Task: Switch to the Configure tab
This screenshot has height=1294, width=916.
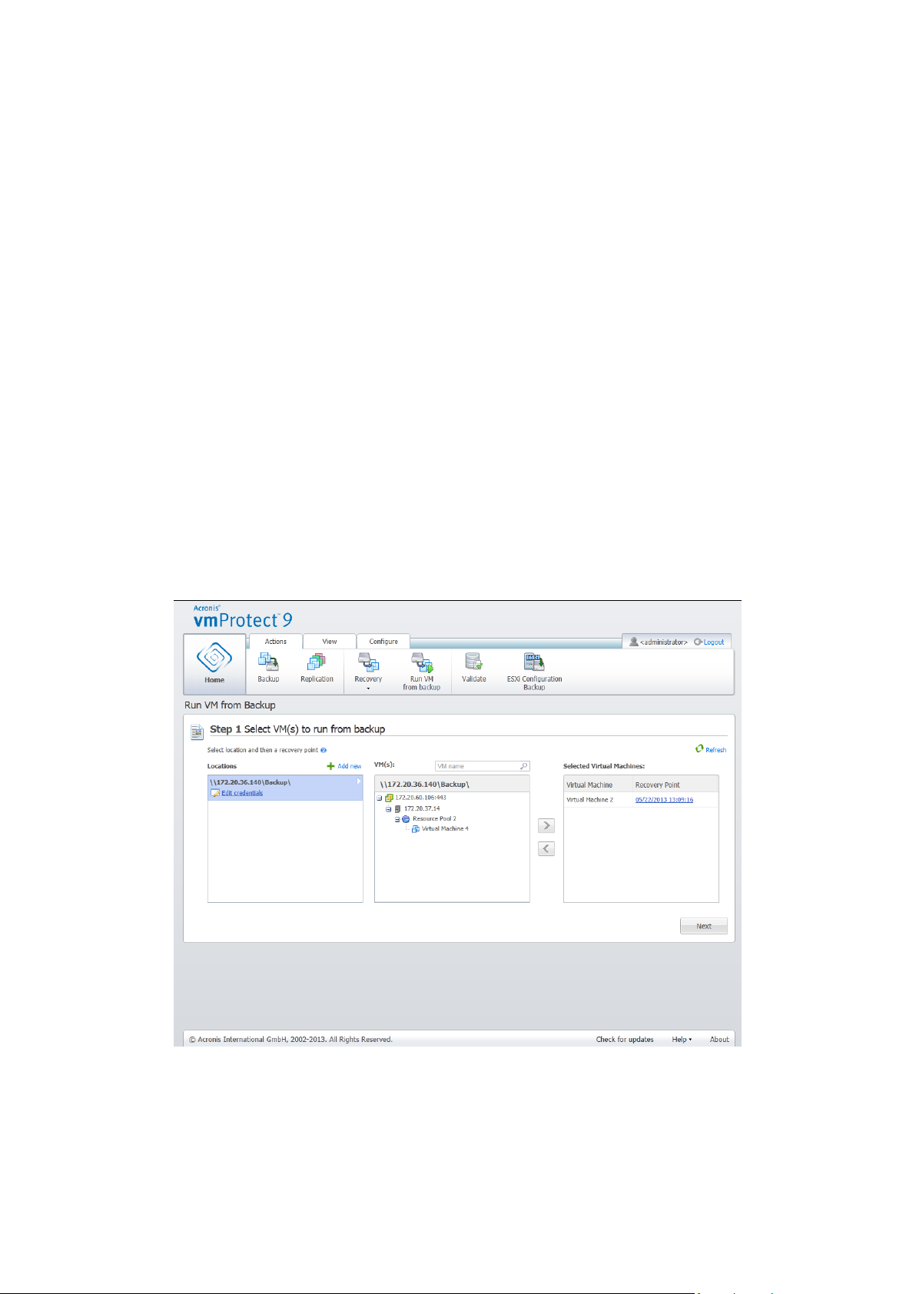Action: tap(383, 642)
